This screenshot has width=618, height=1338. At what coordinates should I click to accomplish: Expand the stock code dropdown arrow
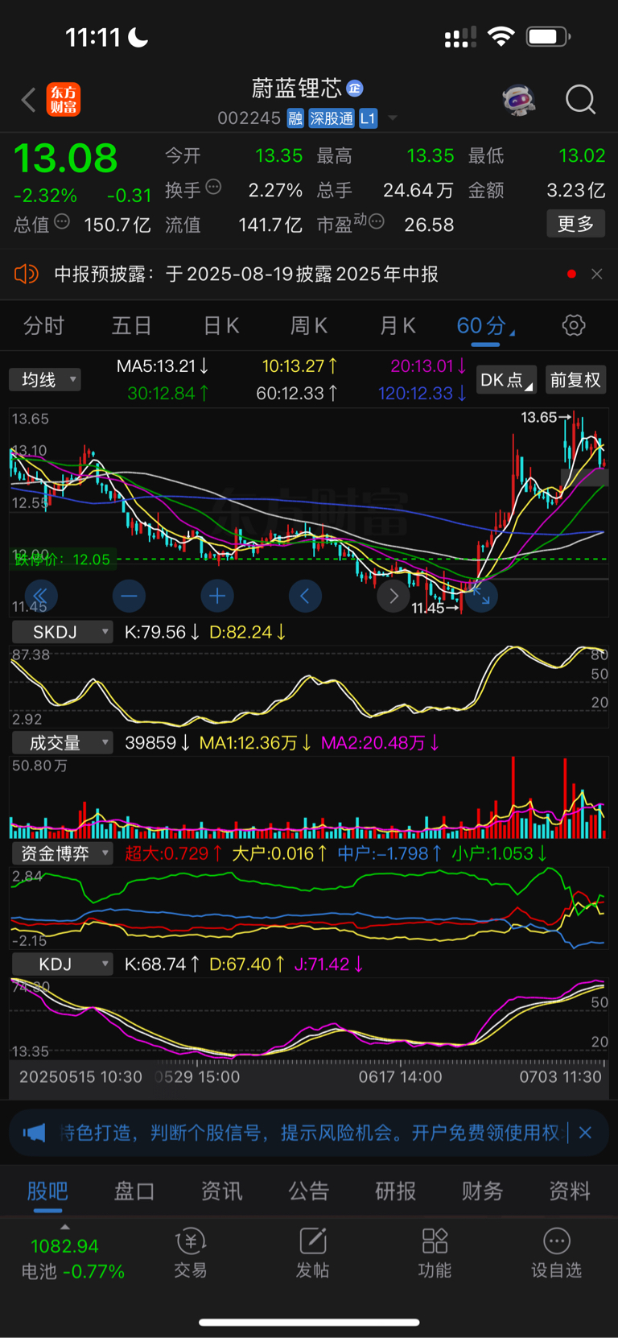pyautogui.click(x=393, y=118)
